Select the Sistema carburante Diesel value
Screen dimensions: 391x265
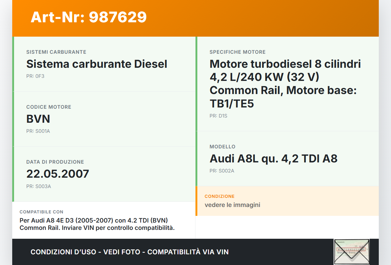coord(97,64)
